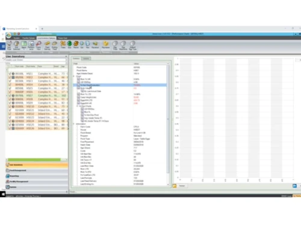This screenshot has width=301, height=226.
Task: Select the HSE7 flock row
Action: [x=37, y=96]
